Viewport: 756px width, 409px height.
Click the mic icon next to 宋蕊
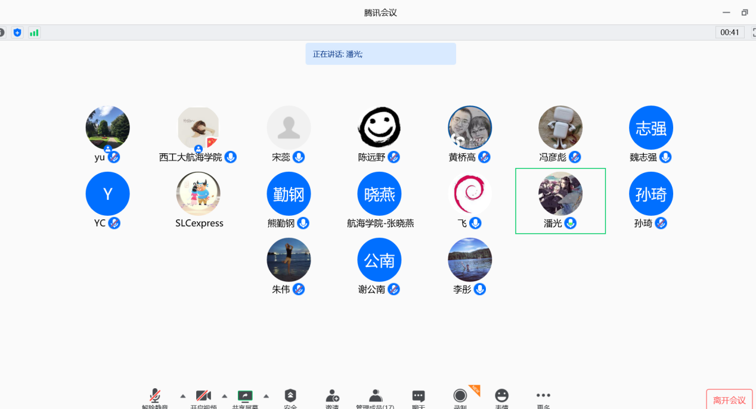coord(299,157)
